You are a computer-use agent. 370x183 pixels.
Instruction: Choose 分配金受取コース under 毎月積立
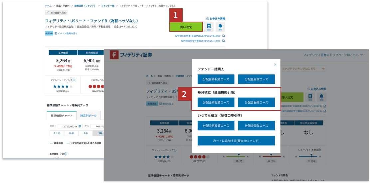[257, 102]
